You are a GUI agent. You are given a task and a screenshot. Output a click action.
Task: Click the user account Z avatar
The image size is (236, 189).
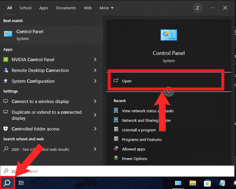click(x=197, y=8)
